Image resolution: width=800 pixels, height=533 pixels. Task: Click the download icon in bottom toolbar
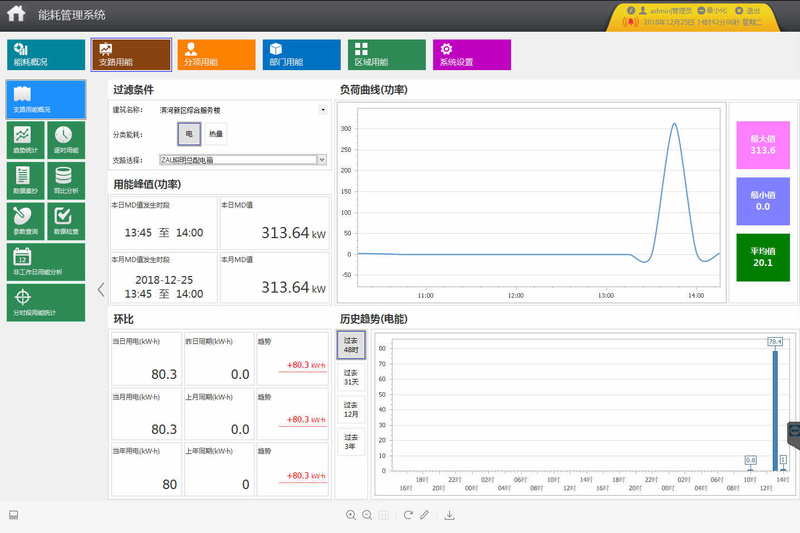click(x=450, y=515)
